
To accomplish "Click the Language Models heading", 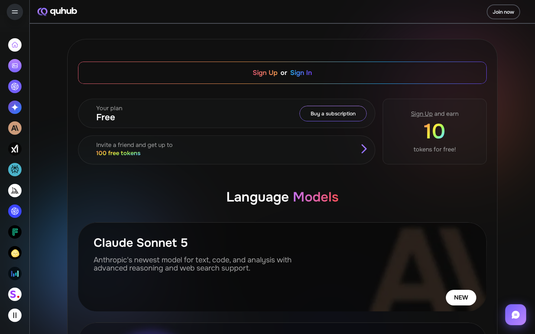I will click(x=282, y=197).
